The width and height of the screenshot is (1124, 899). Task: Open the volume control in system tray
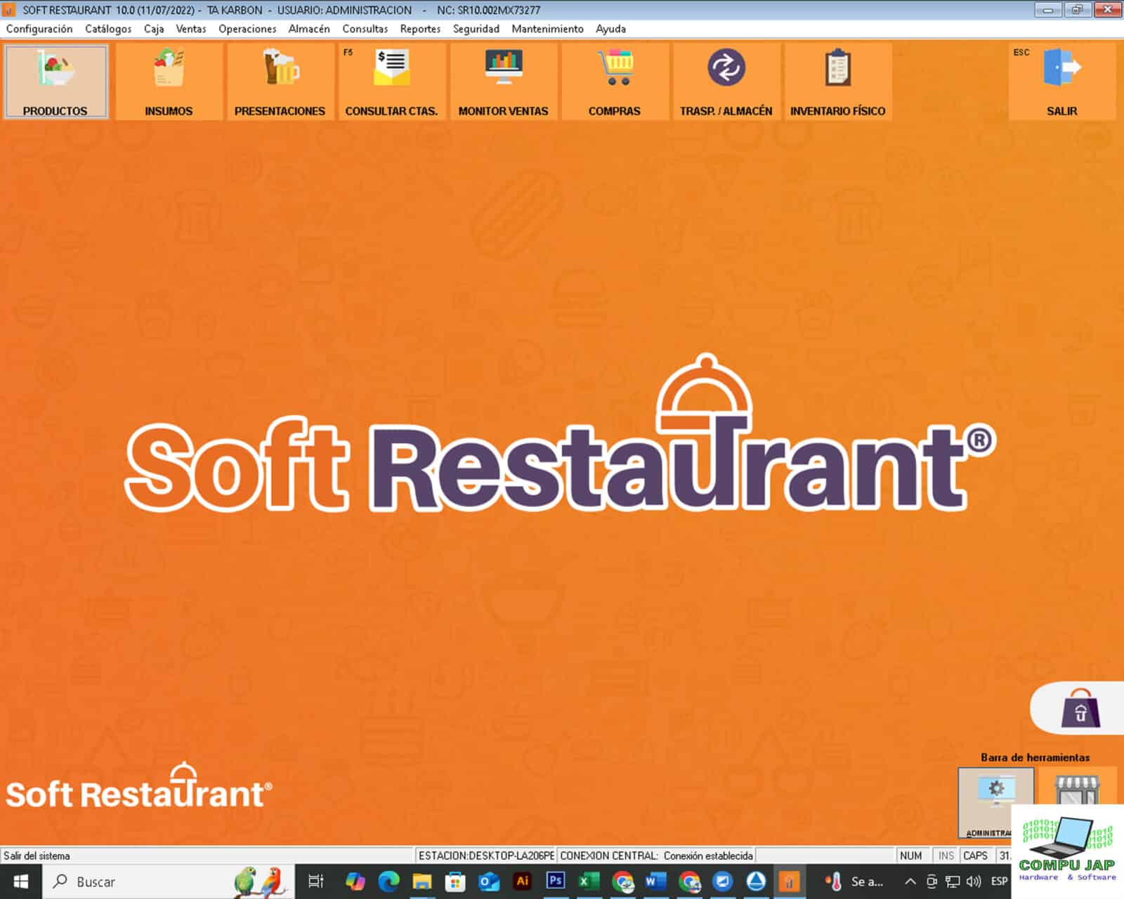click(x=974, y=881)
